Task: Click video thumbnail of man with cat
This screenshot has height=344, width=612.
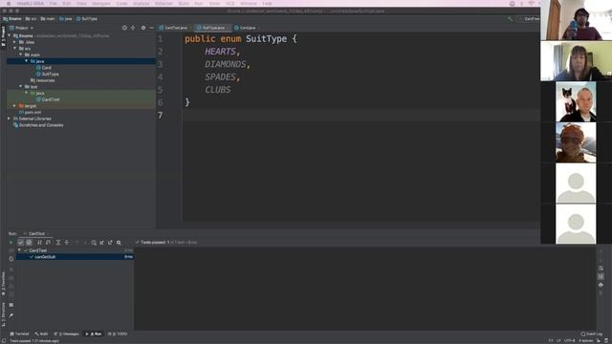Action: [576, 102]
